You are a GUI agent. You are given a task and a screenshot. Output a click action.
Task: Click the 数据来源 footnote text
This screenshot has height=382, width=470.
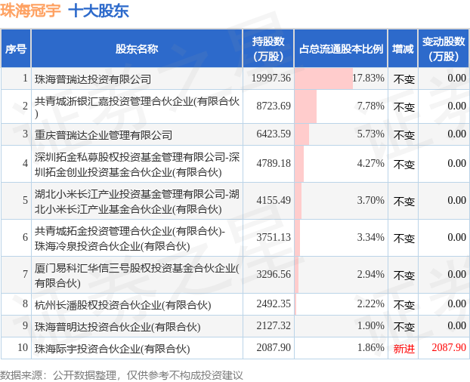121,375
